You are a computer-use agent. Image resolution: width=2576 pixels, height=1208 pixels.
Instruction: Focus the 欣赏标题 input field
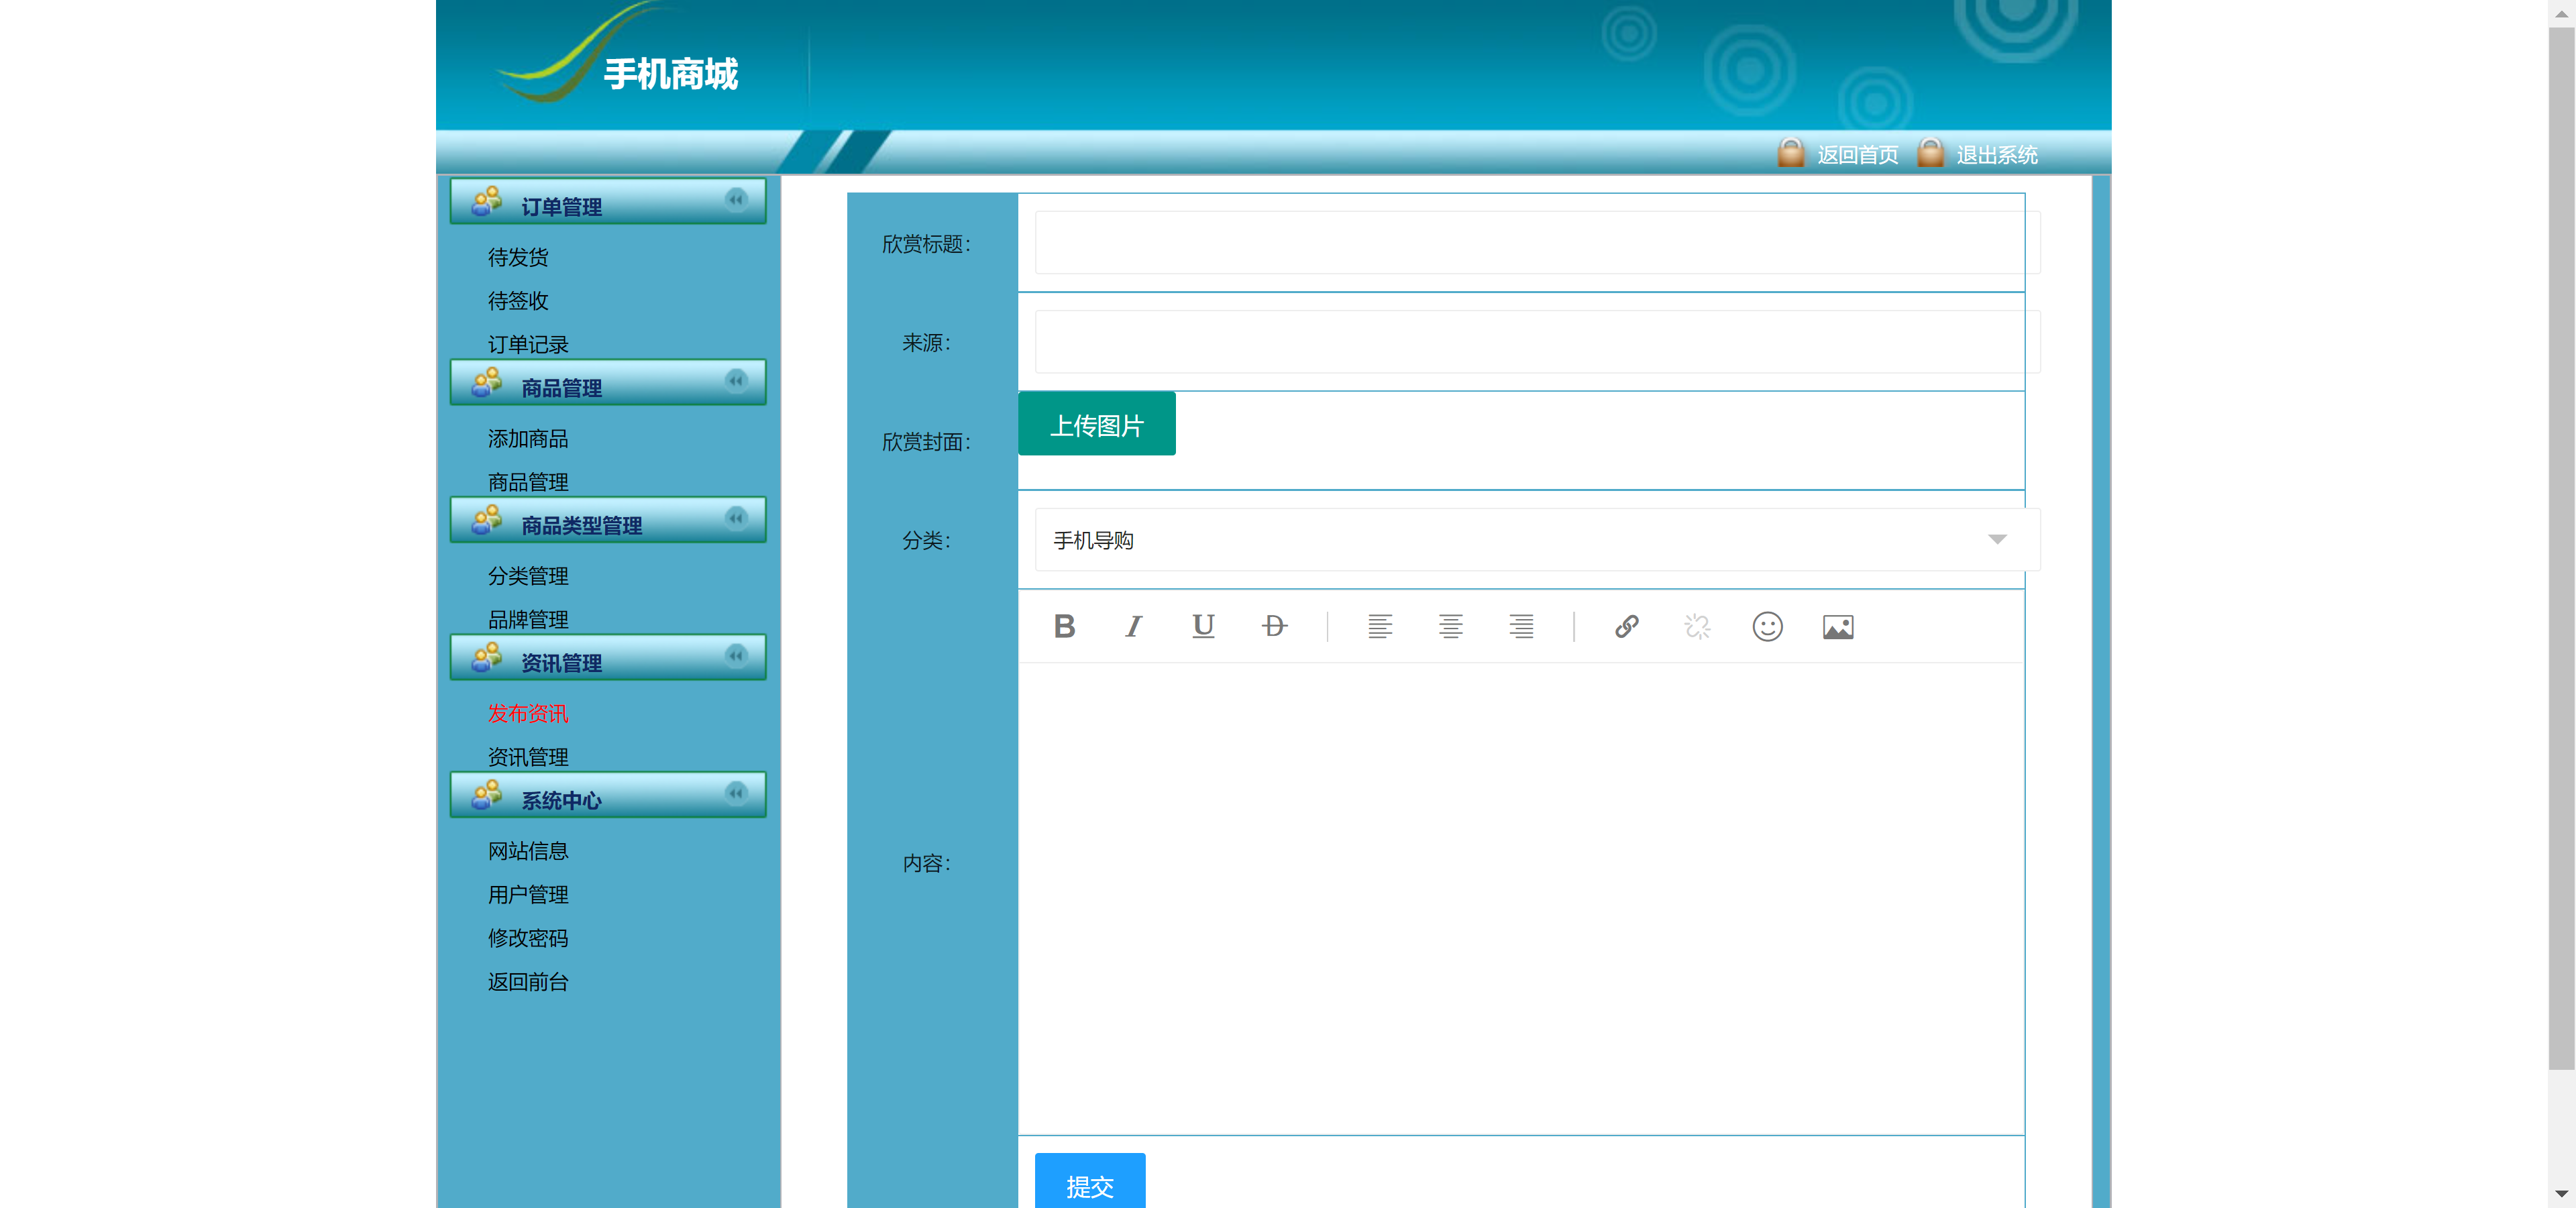[x=1537, y=243]
